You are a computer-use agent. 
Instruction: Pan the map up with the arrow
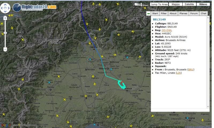[x=5, y=5]
